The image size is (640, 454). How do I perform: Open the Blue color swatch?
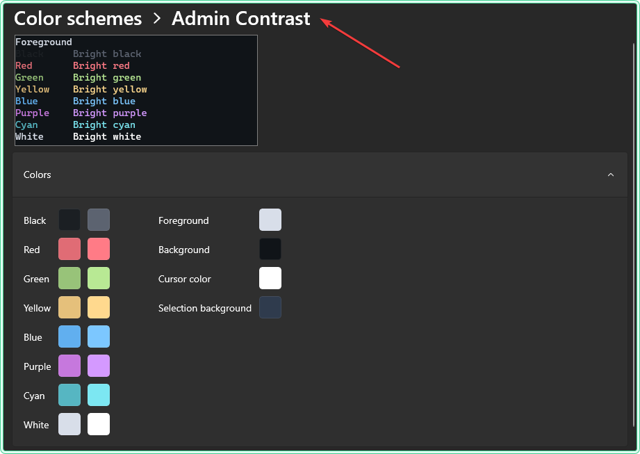69,337
